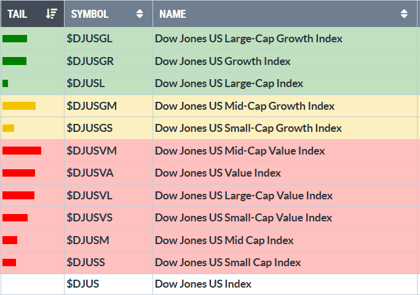Click Dow Jones US Small Cap Index name
The height and width of the screenshot is (295, 420).
(228, 262)
